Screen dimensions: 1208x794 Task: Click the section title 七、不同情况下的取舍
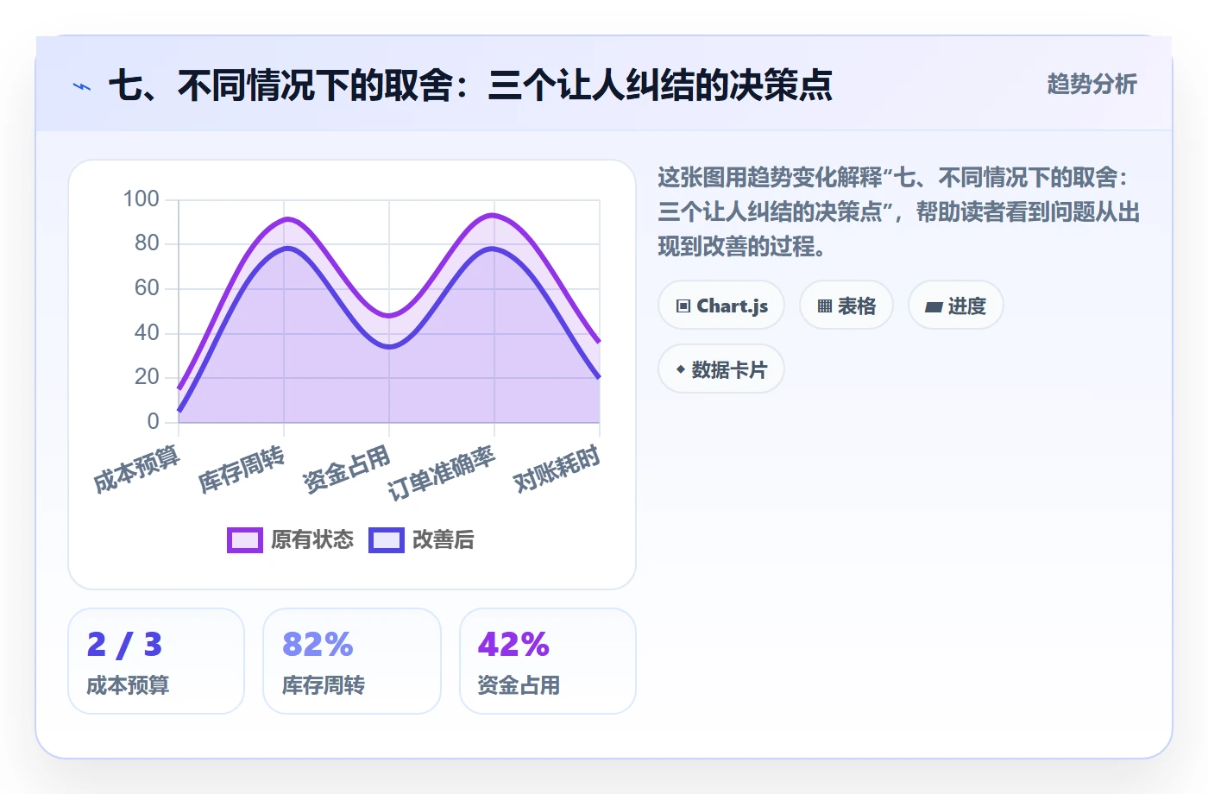[x=470, y=85]
